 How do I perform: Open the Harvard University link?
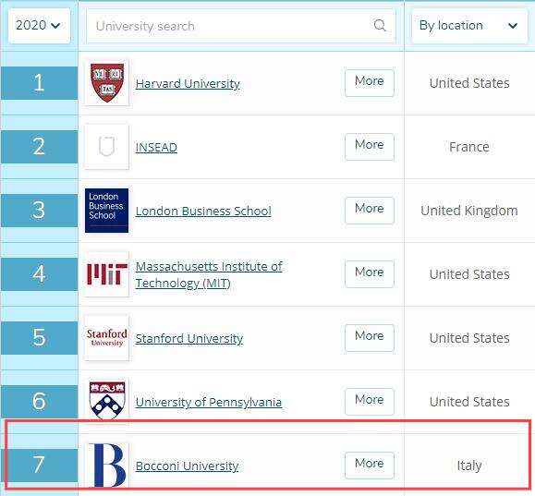click(188, 83)
